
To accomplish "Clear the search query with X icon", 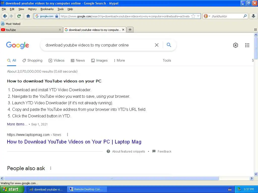I will (x=157, y=45).
